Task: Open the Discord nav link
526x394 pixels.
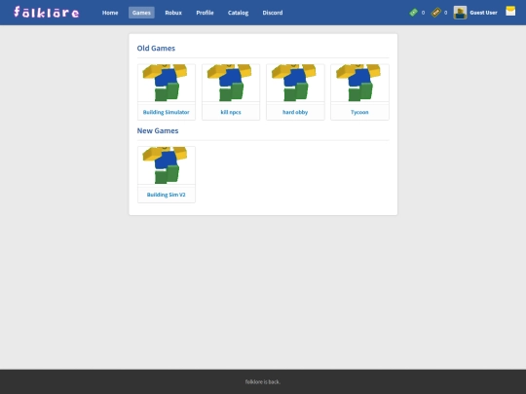Action: [273, 13]
